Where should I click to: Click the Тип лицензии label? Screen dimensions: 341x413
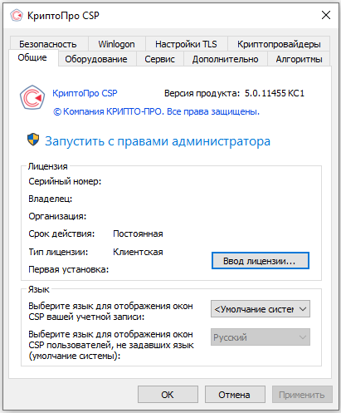58,252
